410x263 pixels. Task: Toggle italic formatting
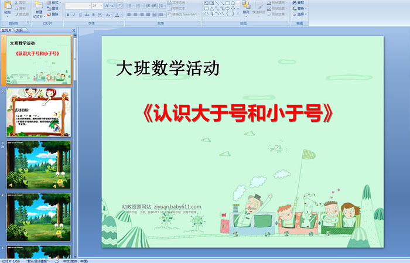tap(74, 15)
